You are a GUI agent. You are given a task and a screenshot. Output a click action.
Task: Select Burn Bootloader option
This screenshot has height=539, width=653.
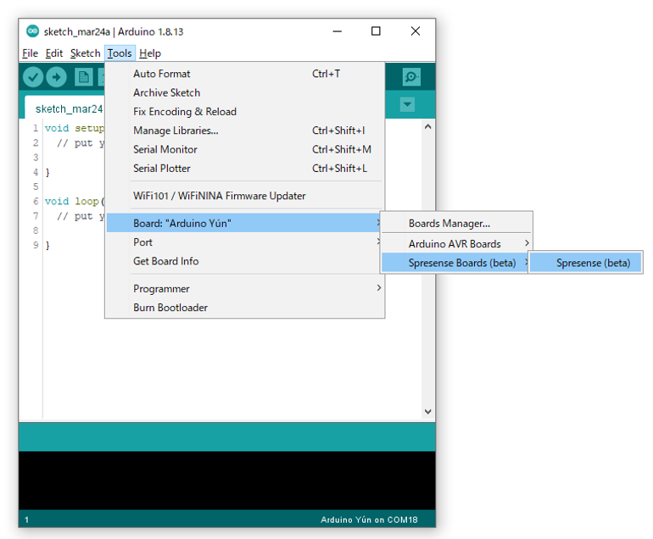pyautogui.click(x=170, y=308)
